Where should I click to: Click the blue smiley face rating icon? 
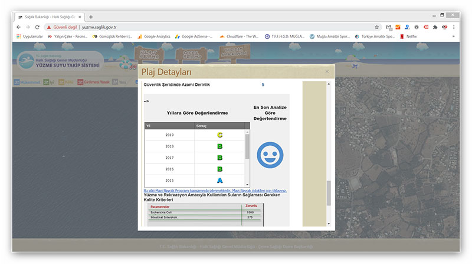click(x=270, y=155)
